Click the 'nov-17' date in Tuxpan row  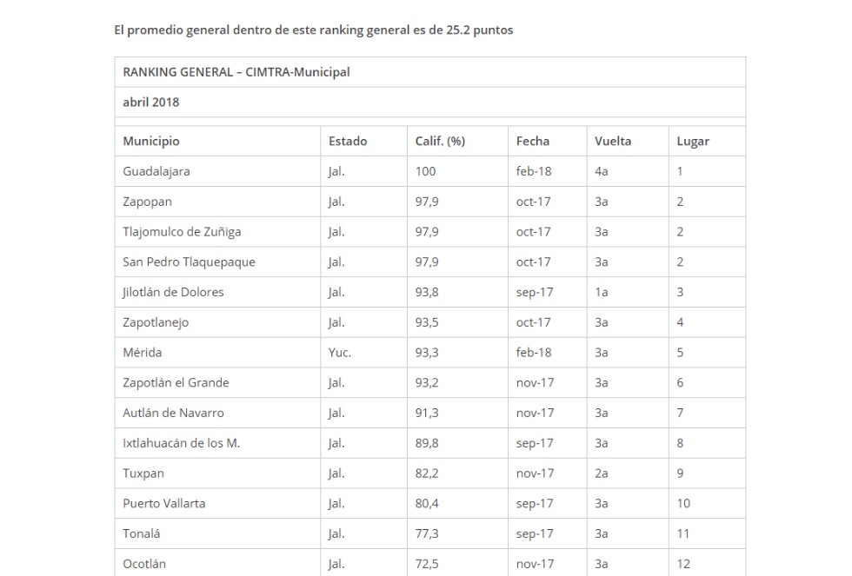tap(536, 473)
